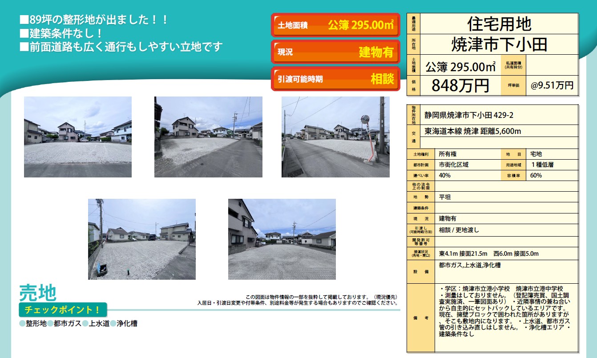Open the photo with blue sign on gravel
Viewport: 597px width, 358px height.
pyautogui.click(x=141, y=239)
